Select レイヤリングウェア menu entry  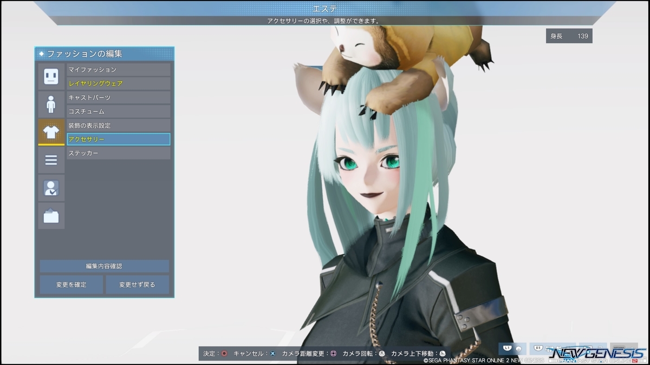click(119, 84)
